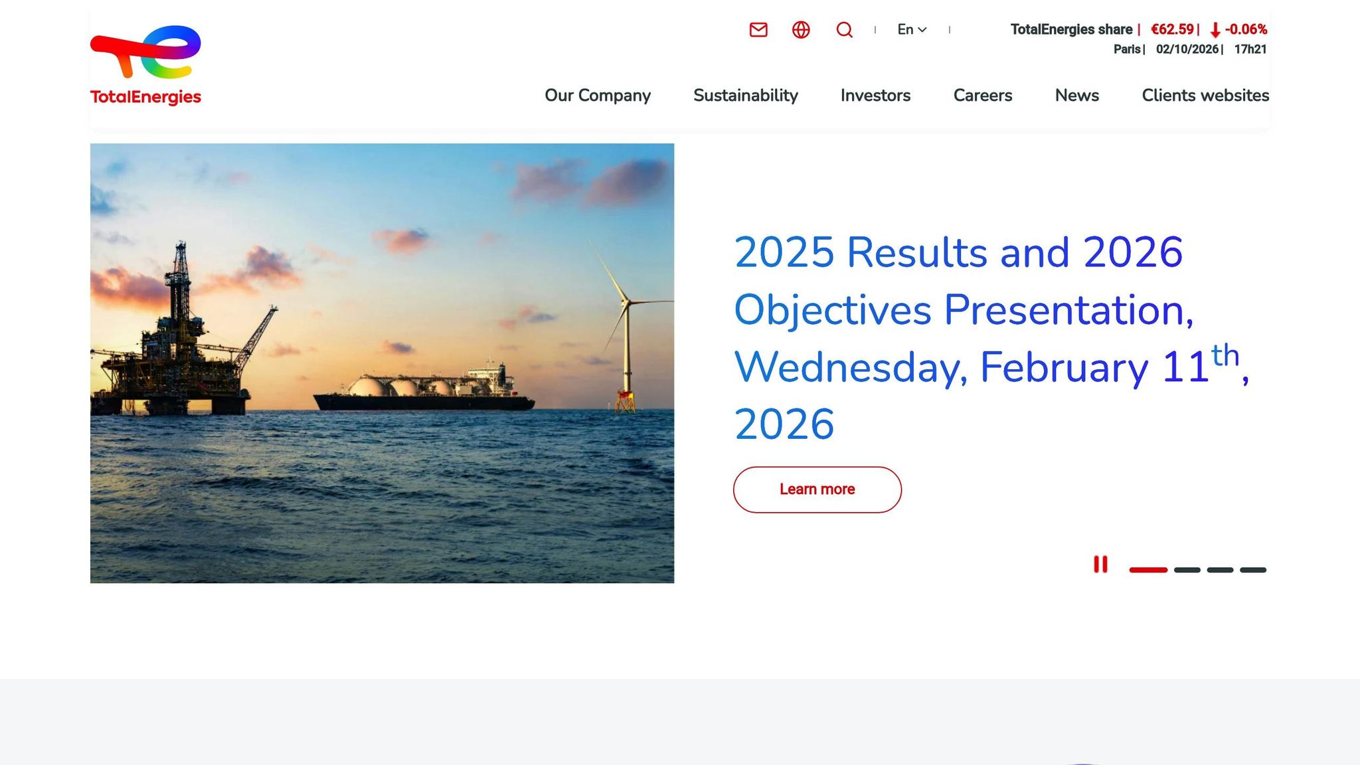Click the TotalEnergies logo
The width and height of the screenshot is (1360, 765).
click(x=145, y=65)
